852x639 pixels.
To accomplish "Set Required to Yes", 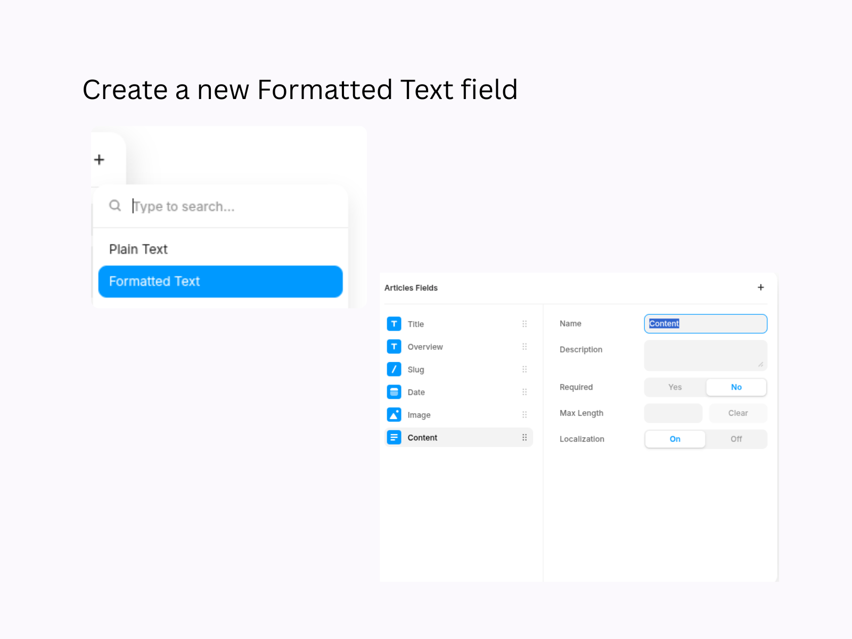I will pyautogui.click(x=675, y=387).
